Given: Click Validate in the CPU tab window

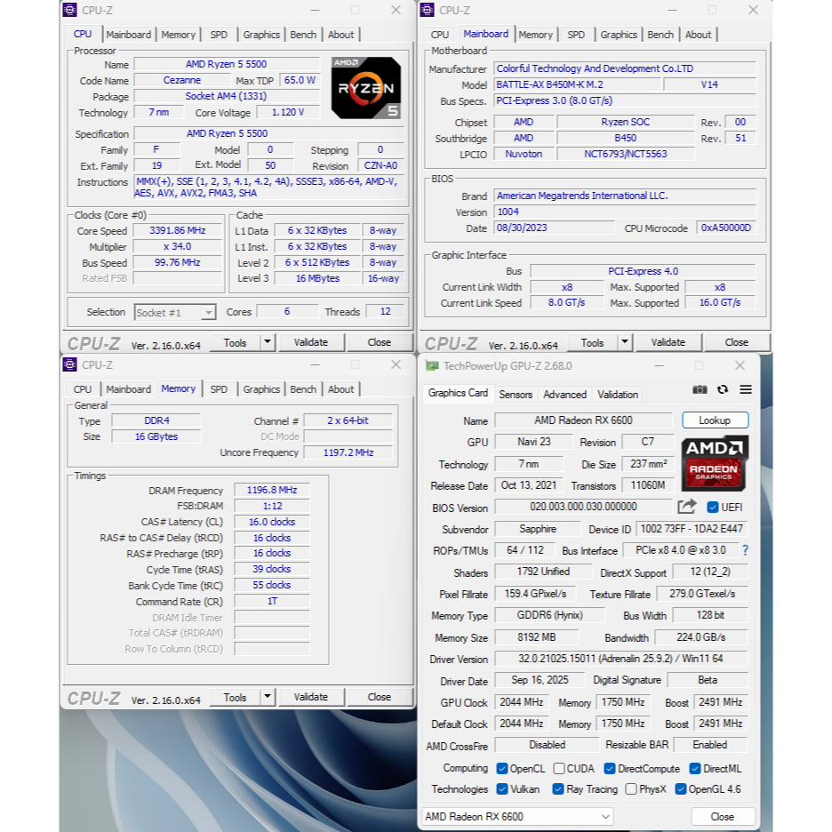Looking at the screenshot, I should pyautogui.click(x=311, y=343).
